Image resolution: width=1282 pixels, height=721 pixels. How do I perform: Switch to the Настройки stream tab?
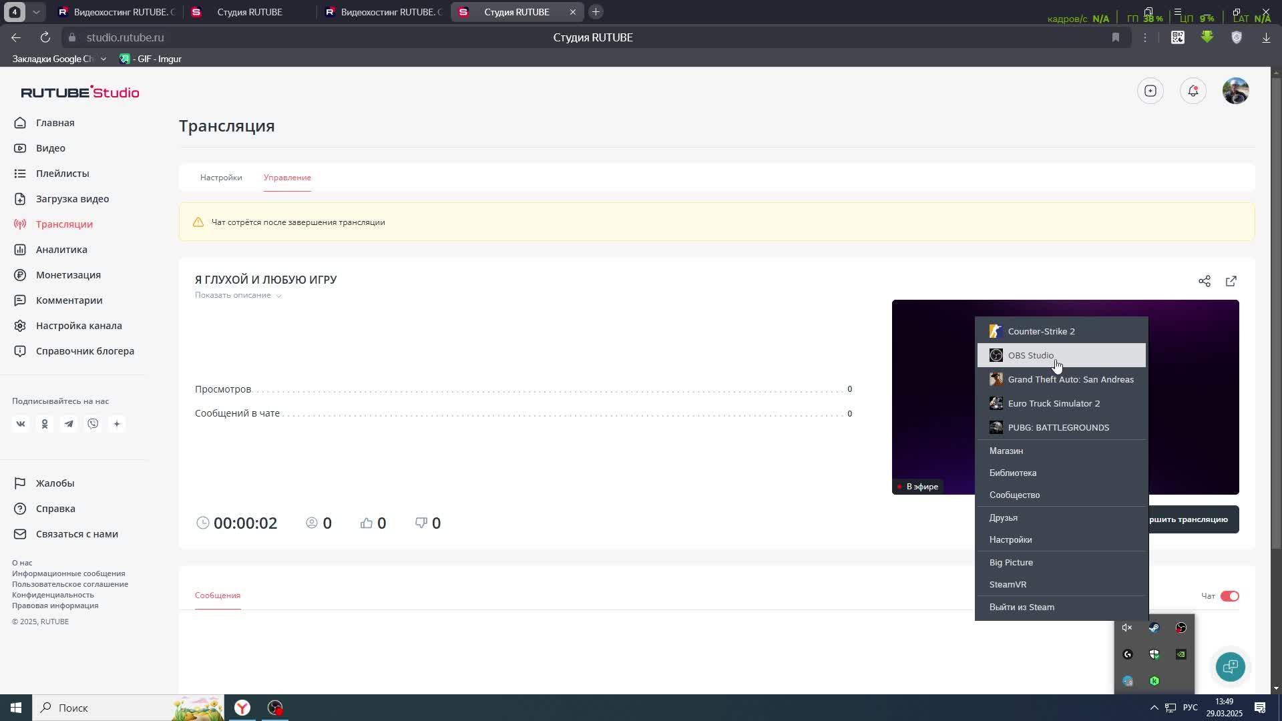(x=221, y=178)
